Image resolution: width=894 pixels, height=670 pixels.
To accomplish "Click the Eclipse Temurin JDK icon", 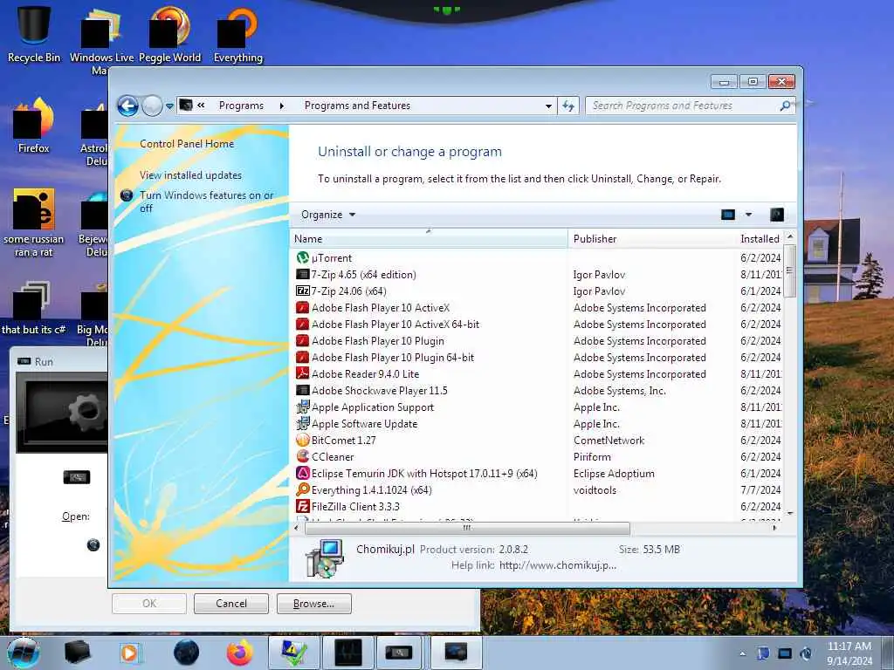I will pos(303,473).
